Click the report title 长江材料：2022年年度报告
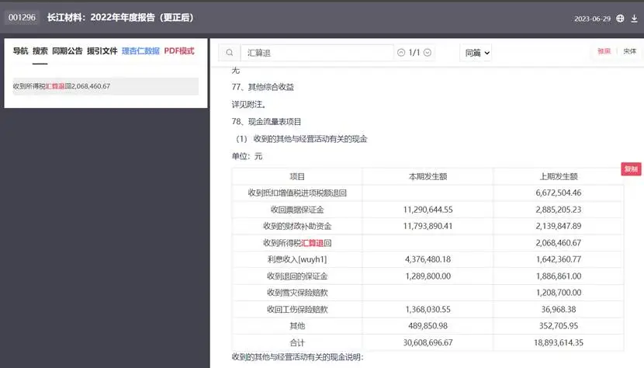The image size is (644, 368). [x=120, y=17]
